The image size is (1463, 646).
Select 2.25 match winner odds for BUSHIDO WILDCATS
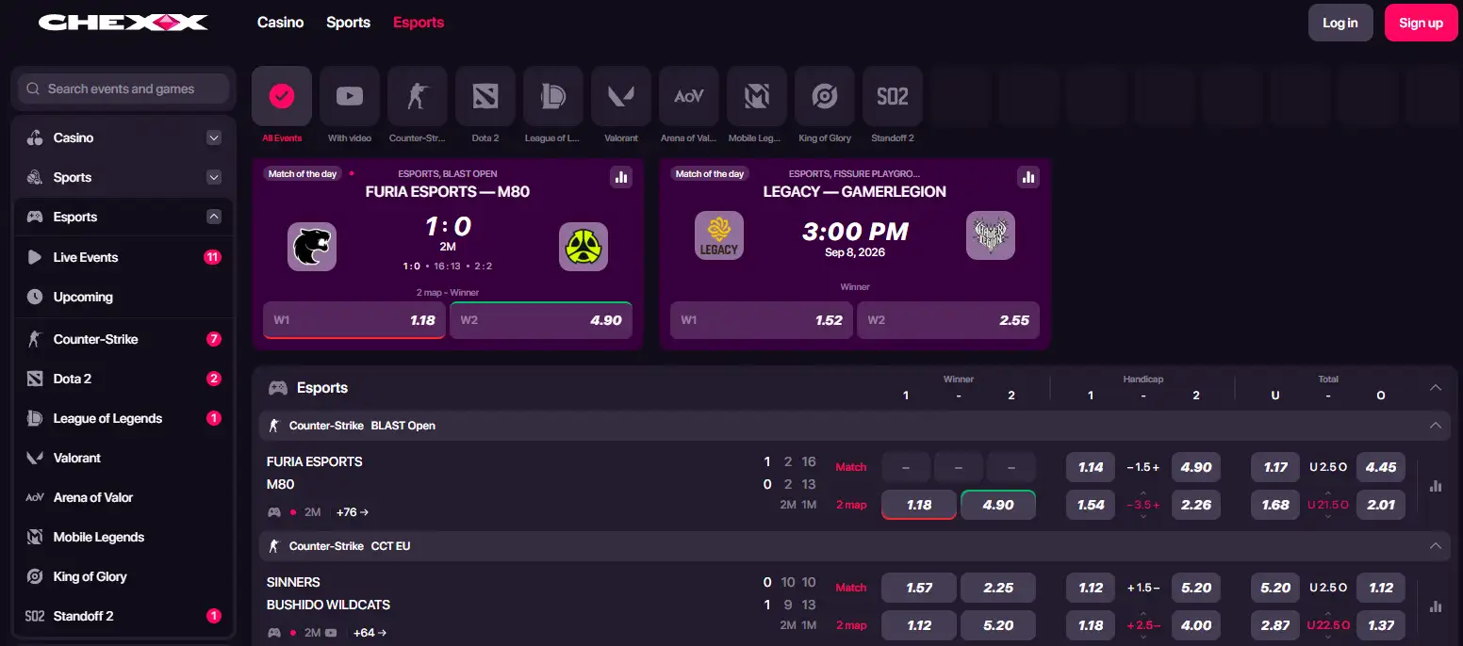coord(998,588)
